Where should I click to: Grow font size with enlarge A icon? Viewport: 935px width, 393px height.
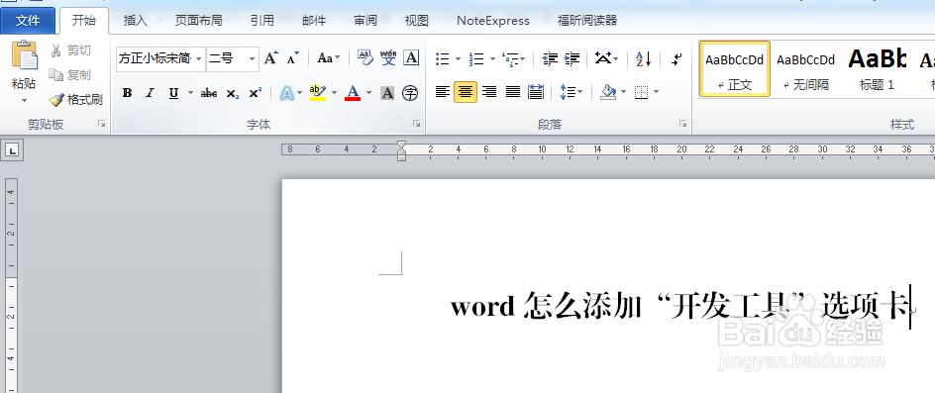271,57
